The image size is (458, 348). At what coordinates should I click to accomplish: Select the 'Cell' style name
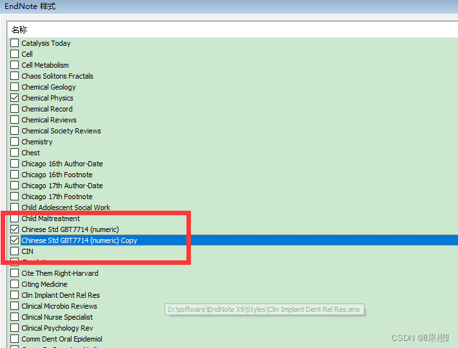(x=27, y=54)
